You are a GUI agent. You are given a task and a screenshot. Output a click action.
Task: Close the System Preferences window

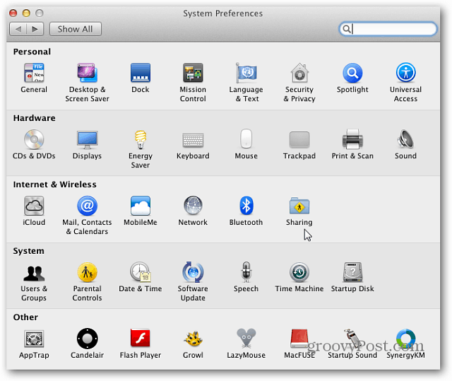pos(13,13)
